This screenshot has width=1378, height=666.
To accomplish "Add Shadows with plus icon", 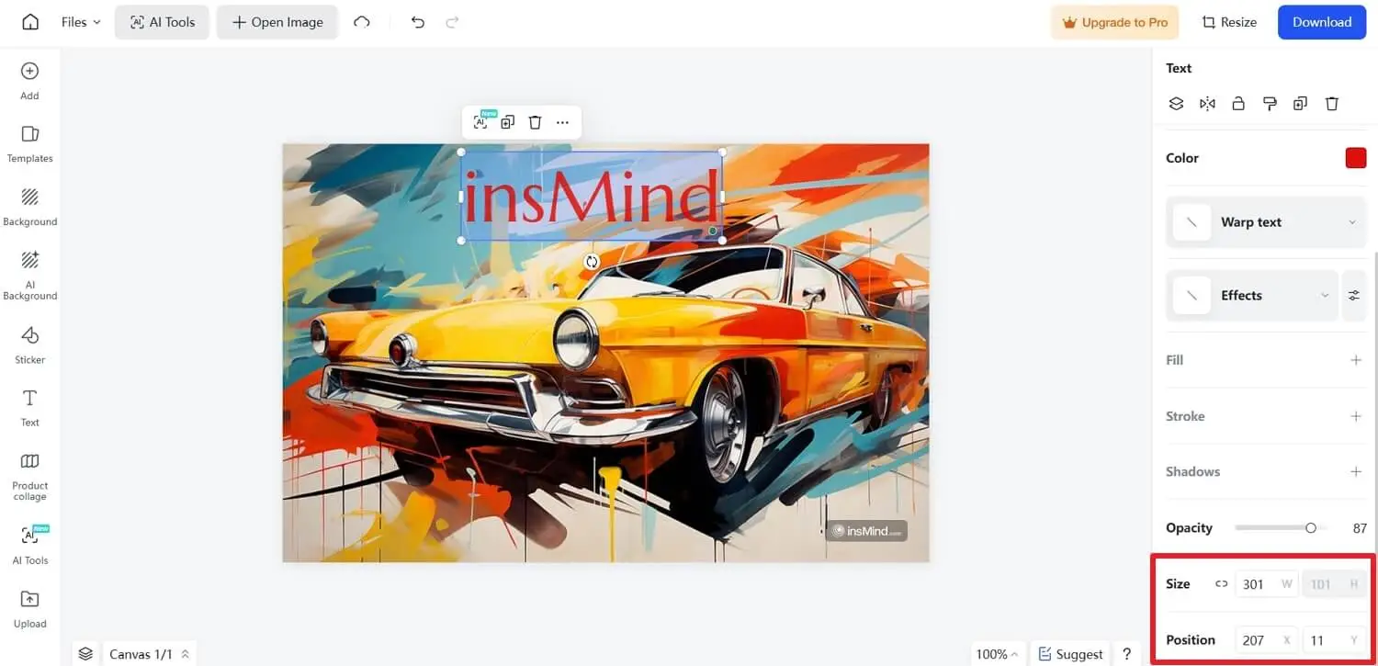I will (1356, 471).
